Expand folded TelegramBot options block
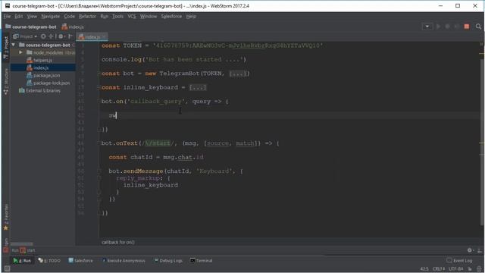The height and width of the screenshot is (273, 485). point(237,74)
